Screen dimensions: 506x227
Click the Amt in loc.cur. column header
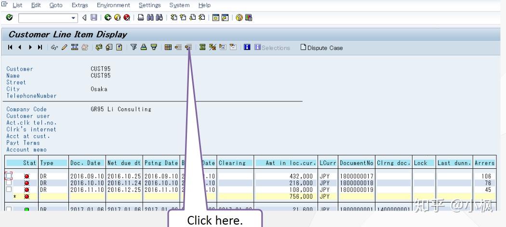pyautogui.click(x=286, y=163)
